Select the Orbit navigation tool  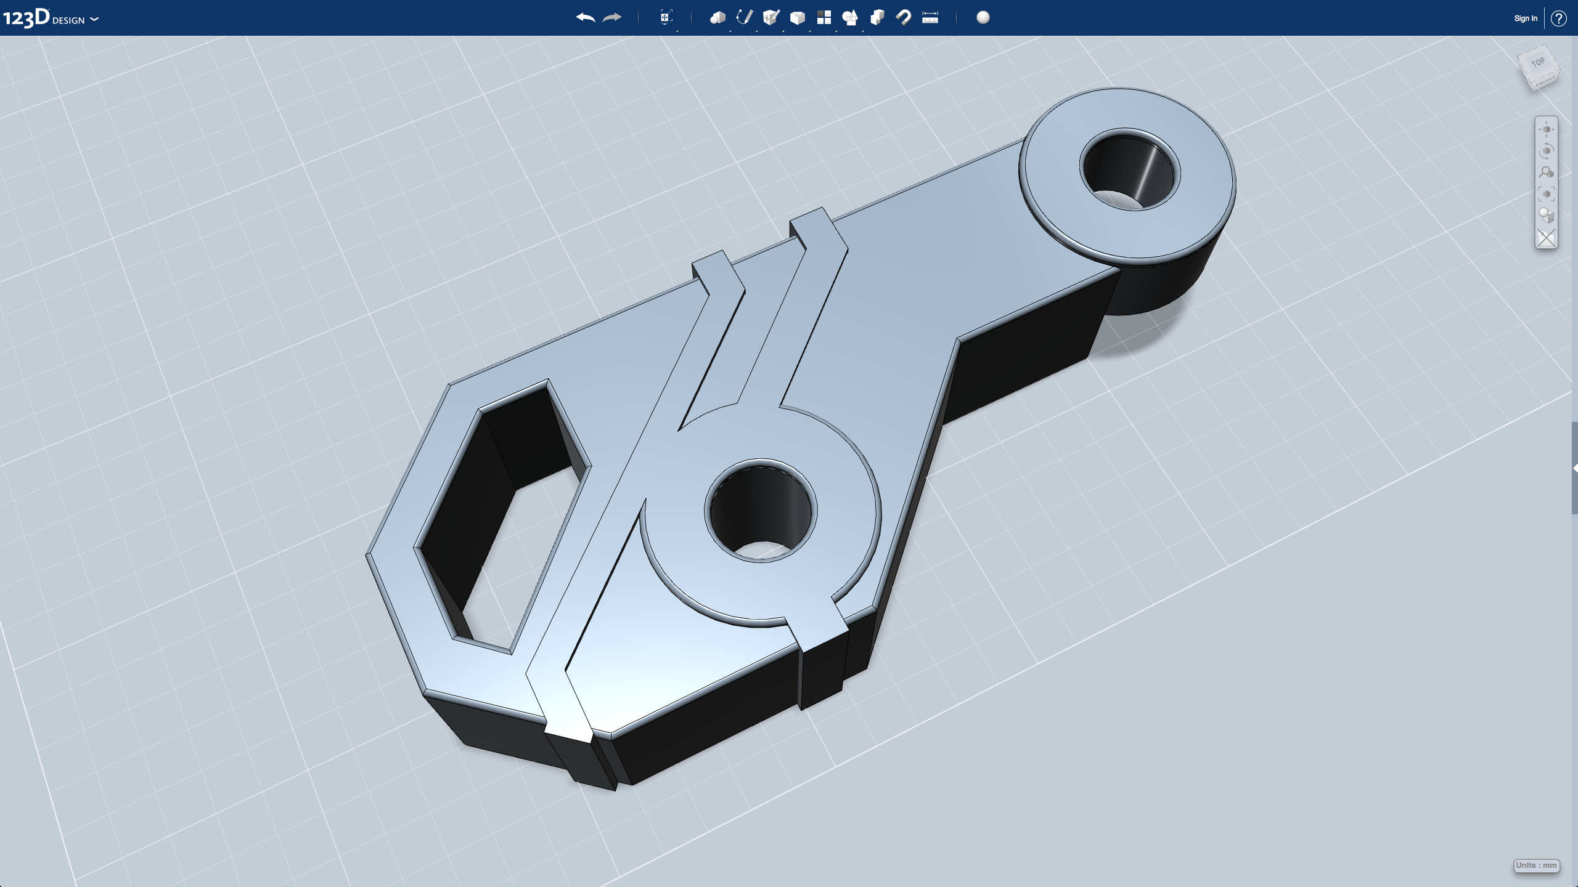(x=1546, y=151)
